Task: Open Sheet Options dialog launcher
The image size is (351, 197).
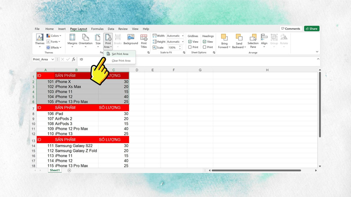Action: (x=214, y=53)
